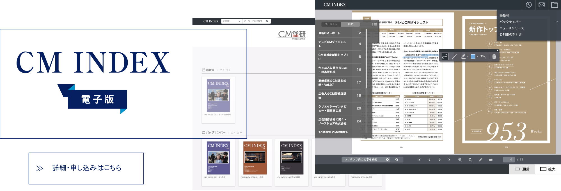The width and height of the screenshot is (561, 191).
Task: Select バックナンバー from the folder menu
Action: 510,22
